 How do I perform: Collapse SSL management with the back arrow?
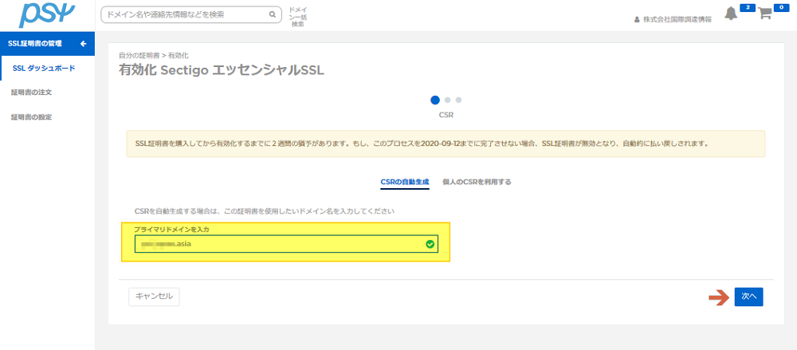pos(84,44)
